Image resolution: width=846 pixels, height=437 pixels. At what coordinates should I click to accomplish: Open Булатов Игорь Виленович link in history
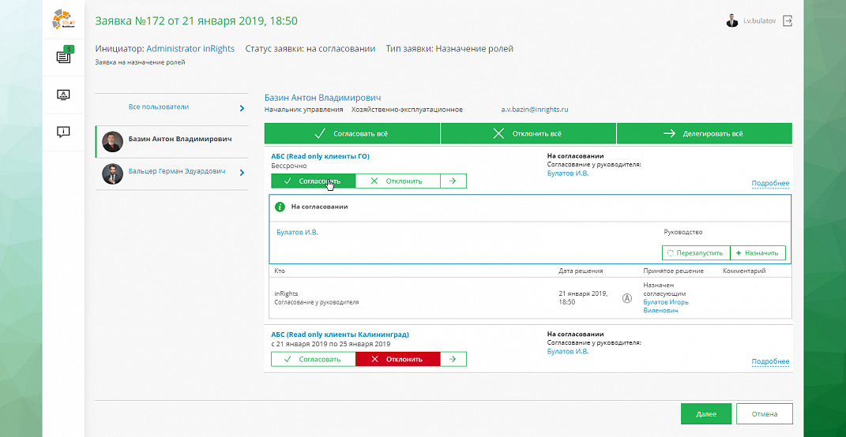[x=666, y=306]
